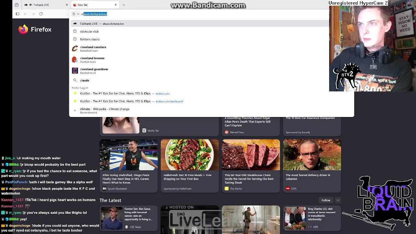Click the Firefox logo on the new tab page
The image size is (416, 234).
click(x=23, y=30)
